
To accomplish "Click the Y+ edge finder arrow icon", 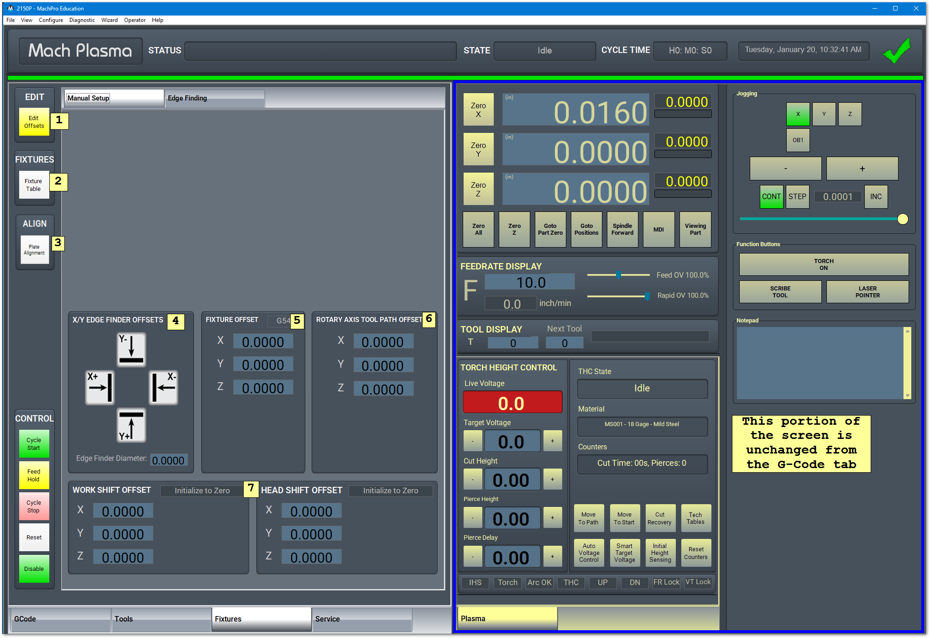I will (x=131, y=425).
